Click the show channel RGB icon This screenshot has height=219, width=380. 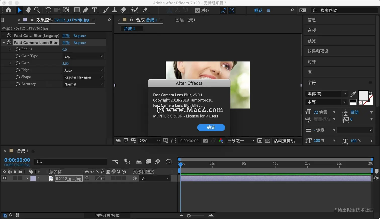(221, 141)
